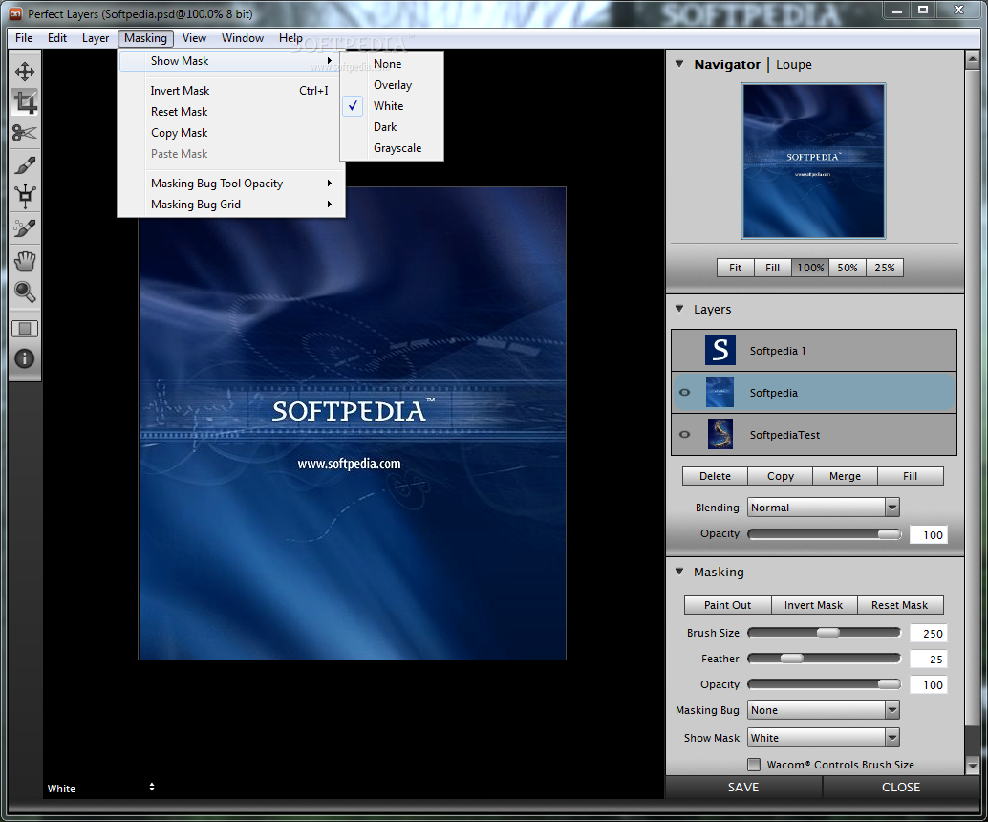Set zoom to 100%
Screen dimensions: 988x822
pyautogui.click(x=810, y=268)
